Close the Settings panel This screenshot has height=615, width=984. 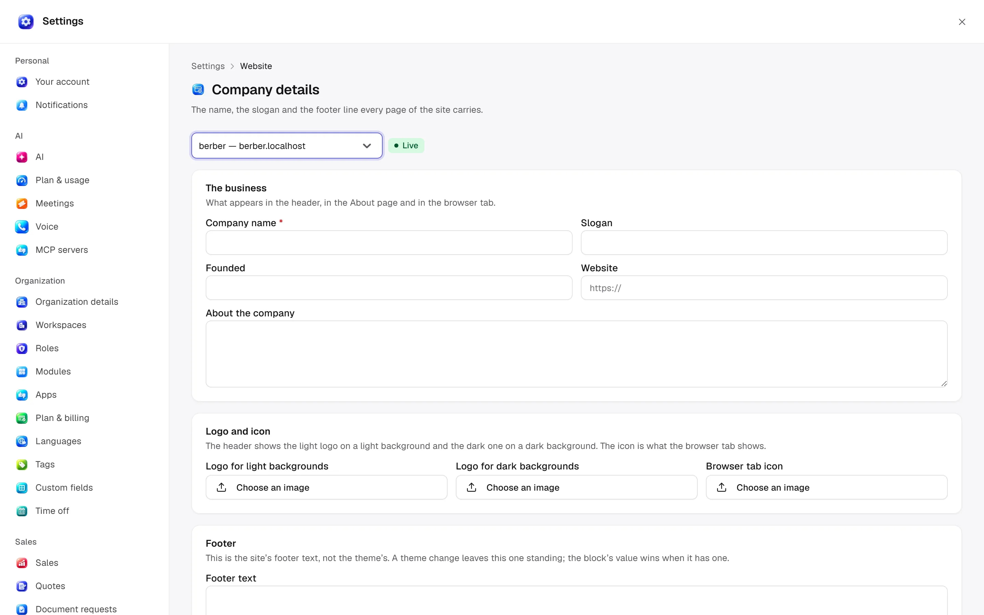962,22
